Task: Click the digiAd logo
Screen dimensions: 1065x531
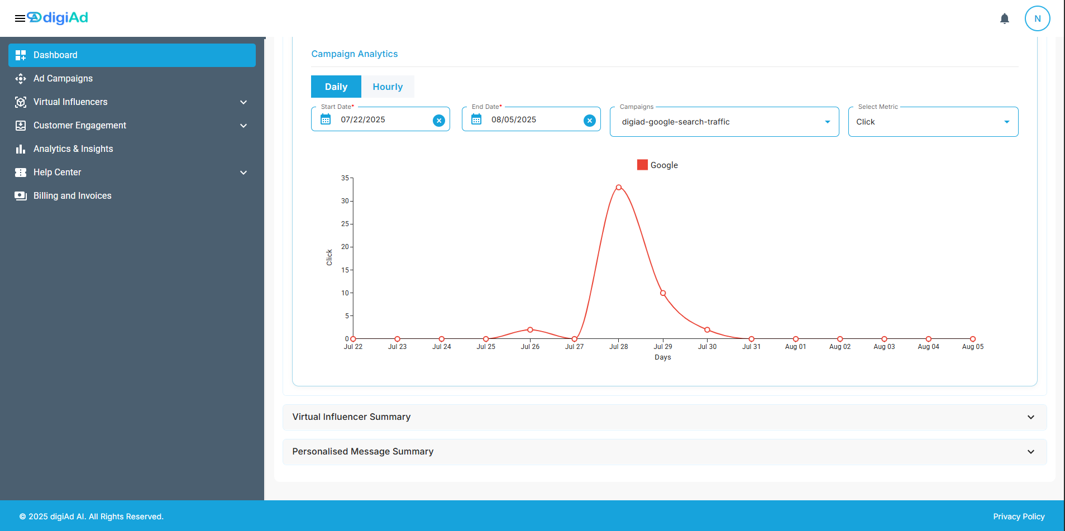Action: coord(58,18)
